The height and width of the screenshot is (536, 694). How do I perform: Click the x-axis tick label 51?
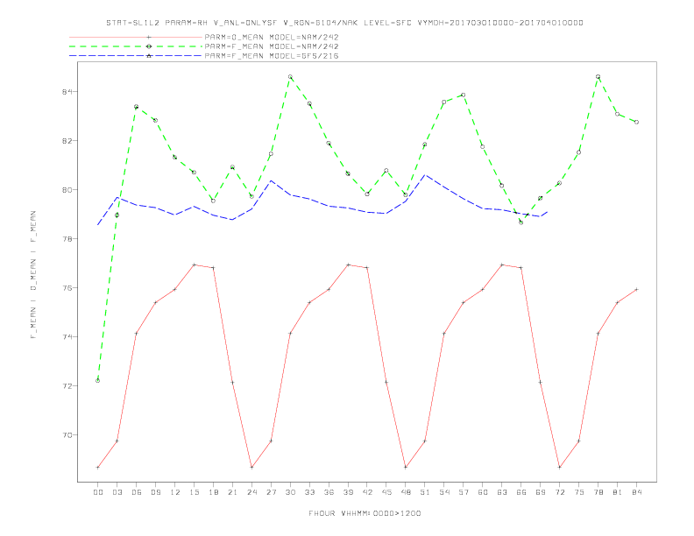425,492
